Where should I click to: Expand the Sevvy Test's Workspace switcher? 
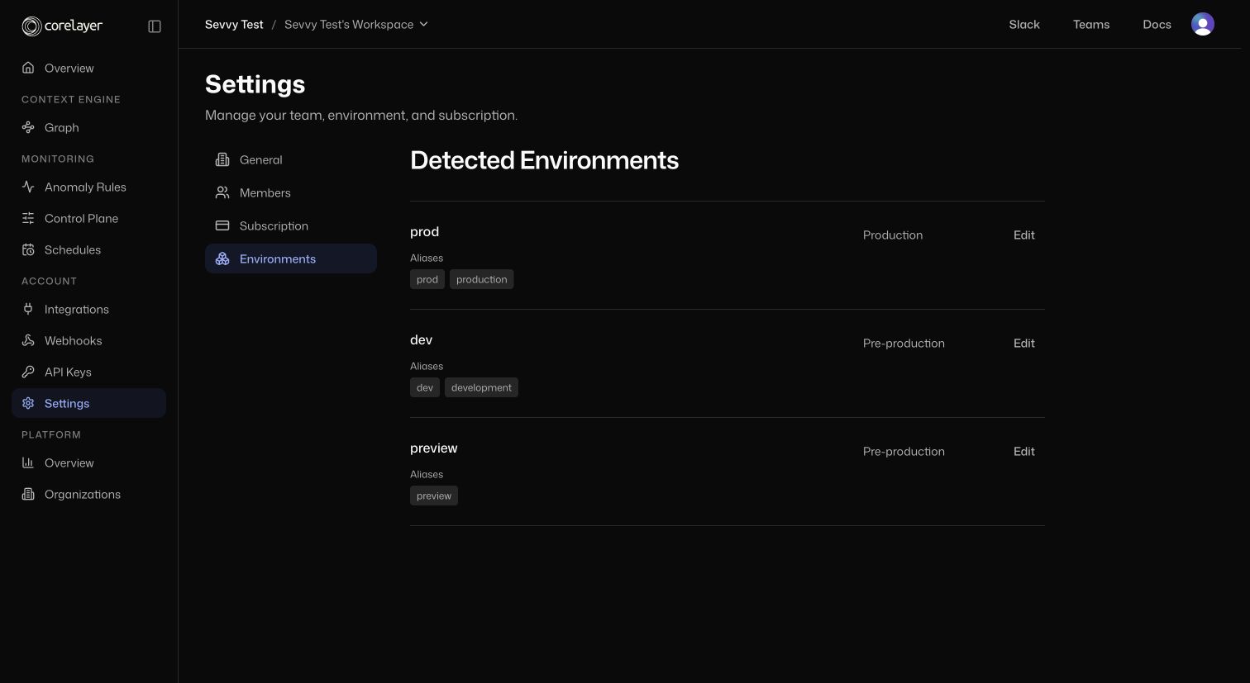(356, 24)
